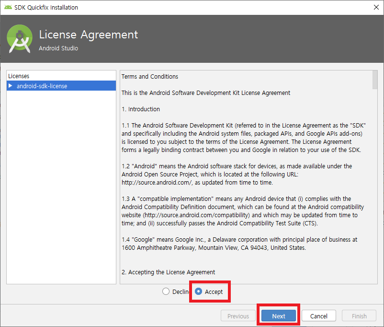Click the License Agreement header title

[x=89, y=35]
